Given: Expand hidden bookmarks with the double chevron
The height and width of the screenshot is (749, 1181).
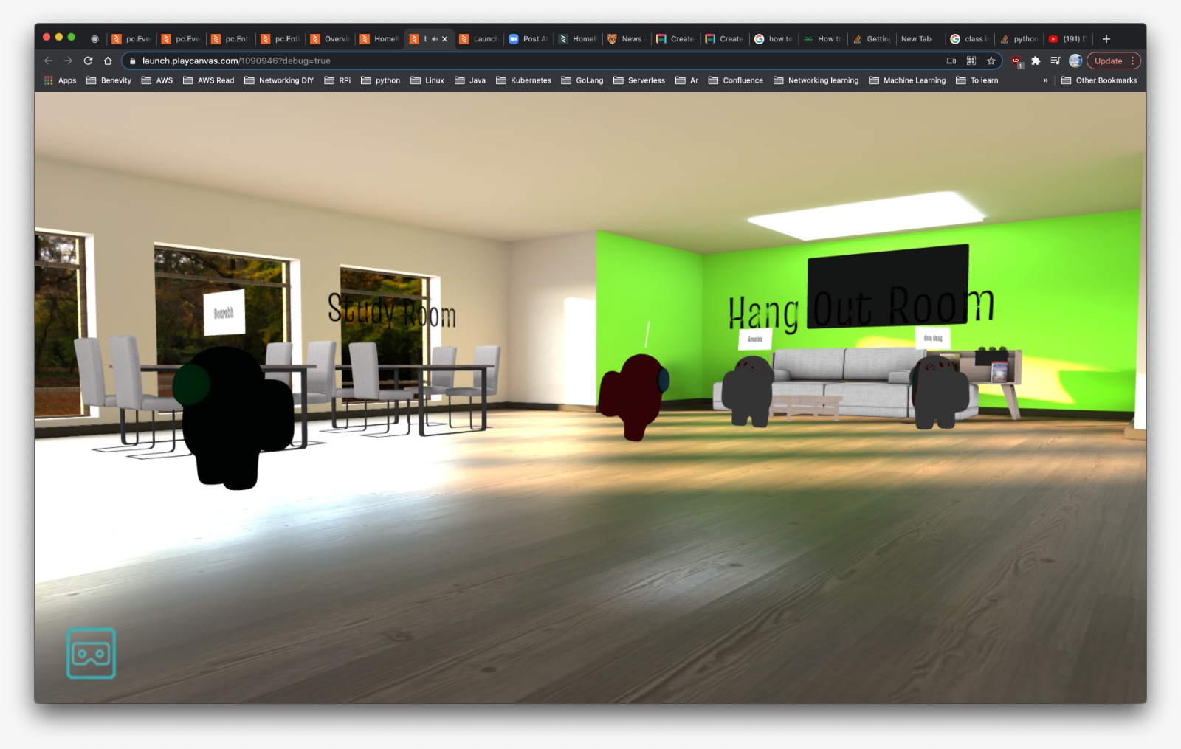Looking at the screenshot, I should click(x=1045, y=80).
